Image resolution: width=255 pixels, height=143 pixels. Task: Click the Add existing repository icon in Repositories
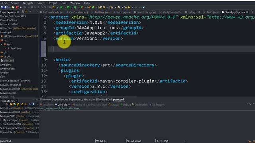(x=11, y=104)
